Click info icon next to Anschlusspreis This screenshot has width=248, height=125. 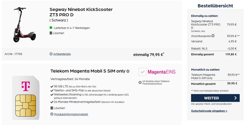click(213, 36)
